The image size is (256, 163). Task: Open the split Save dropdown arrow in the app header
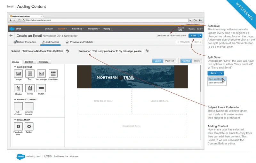200,35
